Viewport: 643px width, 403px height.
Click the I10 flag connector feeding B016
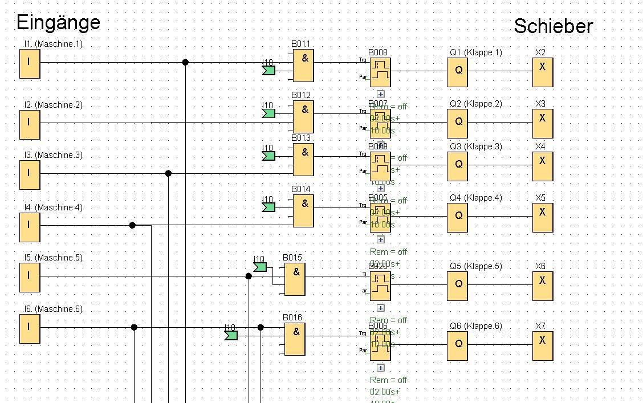[x=231, y=335]
